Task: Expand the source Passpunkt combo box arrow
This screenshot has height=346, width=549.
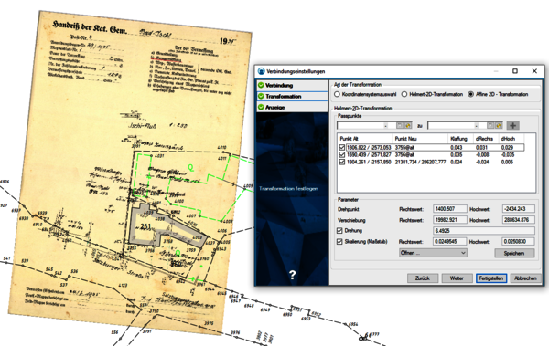Action: (x=386, y=125)
